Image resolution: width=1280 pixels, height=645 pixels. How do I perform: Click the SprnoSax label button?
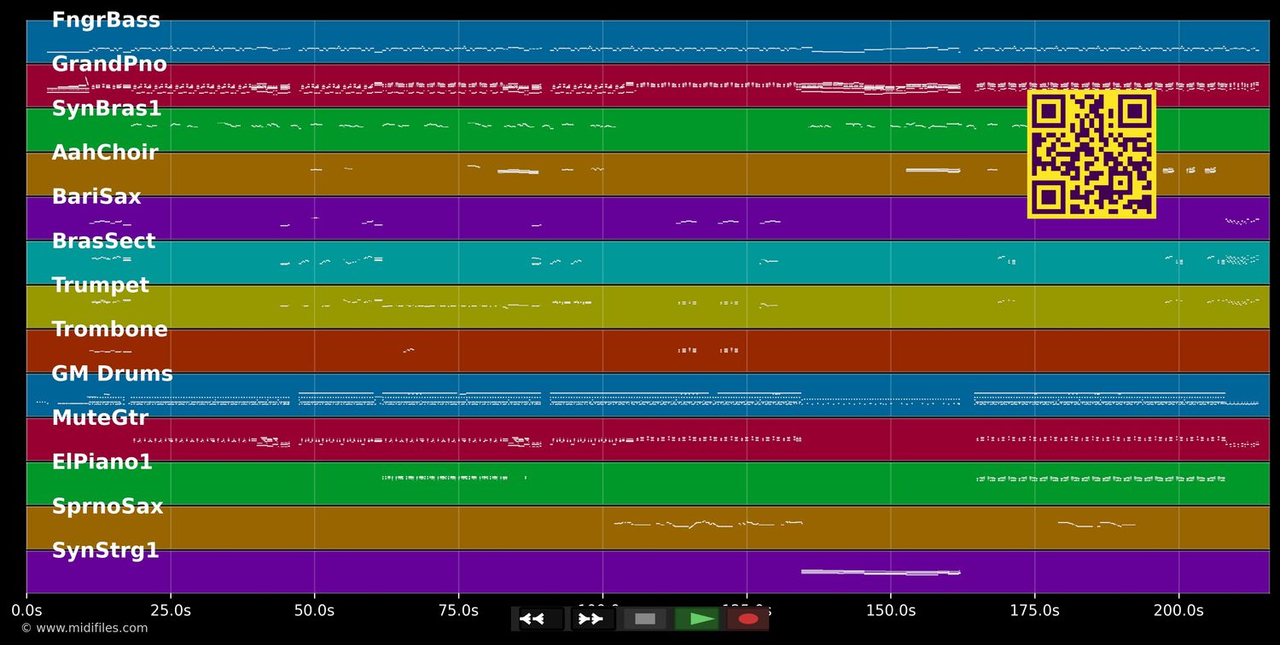108,506
